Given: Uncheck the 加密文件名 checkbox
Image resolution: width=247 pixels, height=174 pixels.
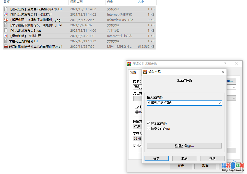Looking at the screenshot, I should pyautogui.click(x=148, y=129).
